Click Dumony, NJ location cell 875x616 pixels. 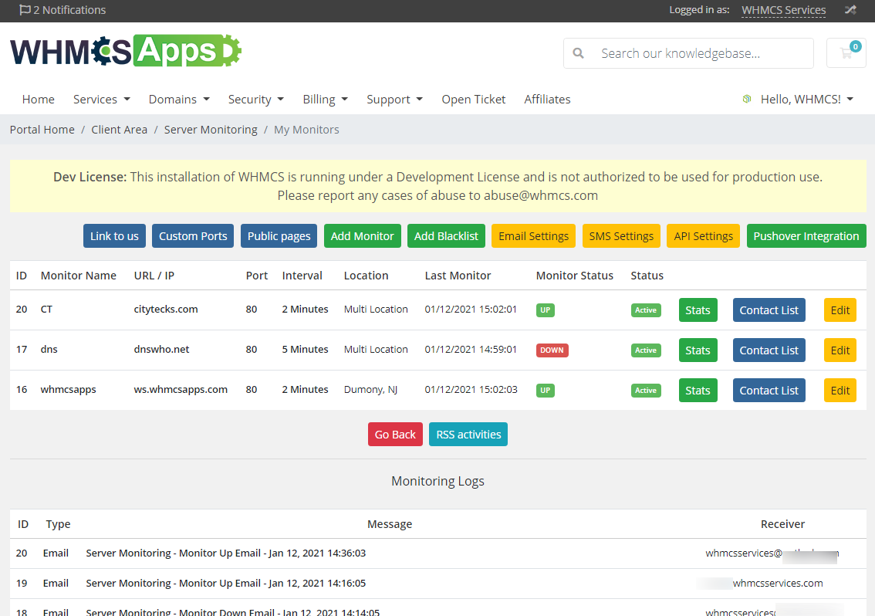click(370, 389)
